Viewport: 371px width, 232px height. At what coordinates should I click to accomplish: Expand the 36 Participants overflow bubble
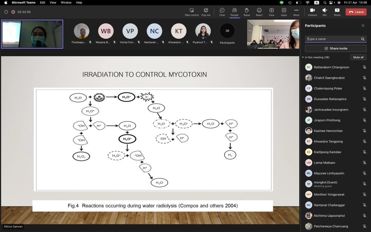[x=227, y=31]
